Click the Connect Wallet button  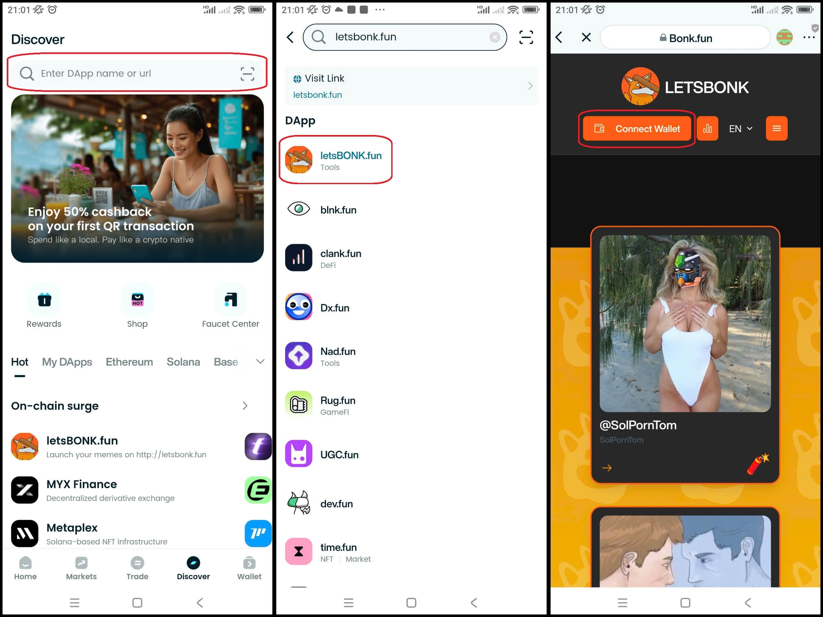[637, 129]
